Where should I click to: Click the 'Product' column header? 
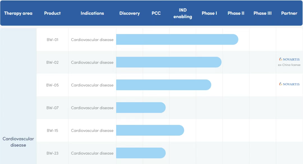(52, 13)
